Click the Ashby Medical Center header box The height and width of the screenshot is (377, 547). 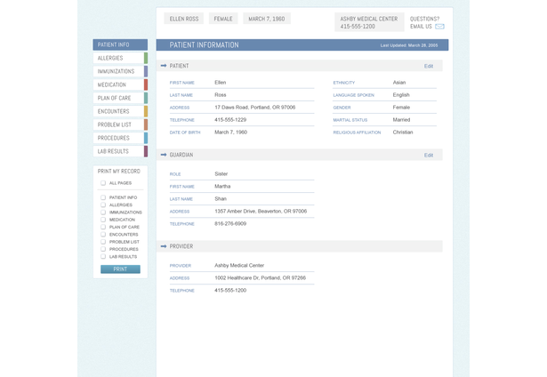(369, 22)
